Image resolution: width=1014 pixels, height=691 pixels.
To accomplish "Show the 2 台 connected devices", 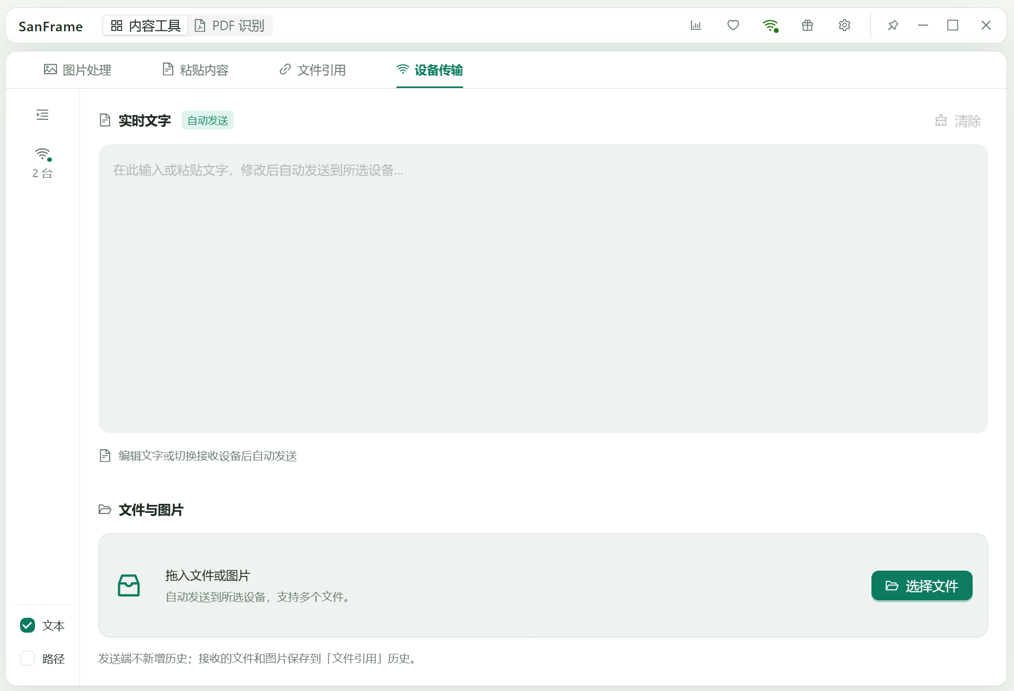I will 42,163.
